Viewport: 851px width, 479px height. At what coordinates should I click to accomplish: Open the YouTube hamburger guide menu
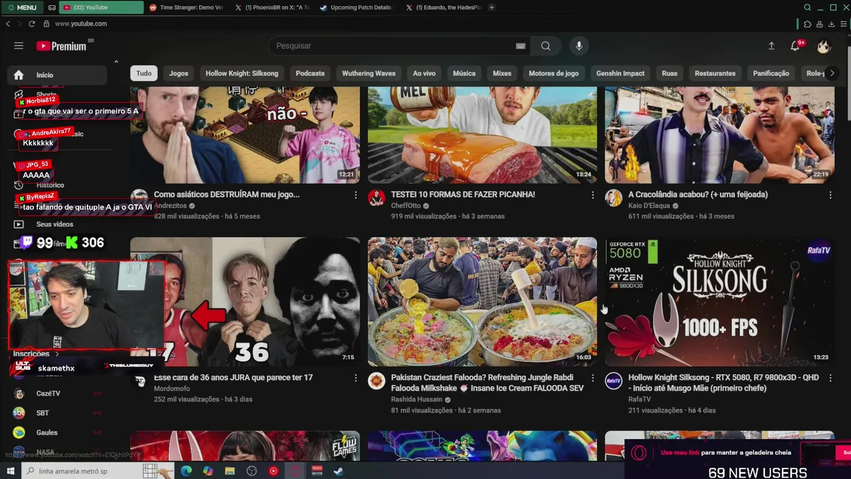pos(19,46)
